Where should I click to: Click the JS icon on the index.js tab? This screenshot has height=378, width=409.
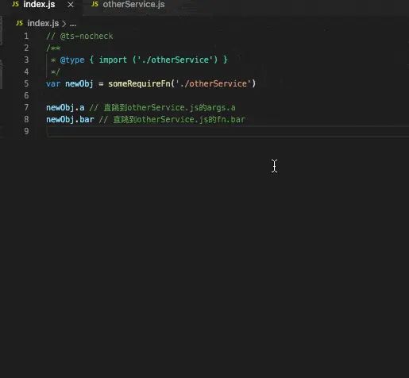point(15,4)
